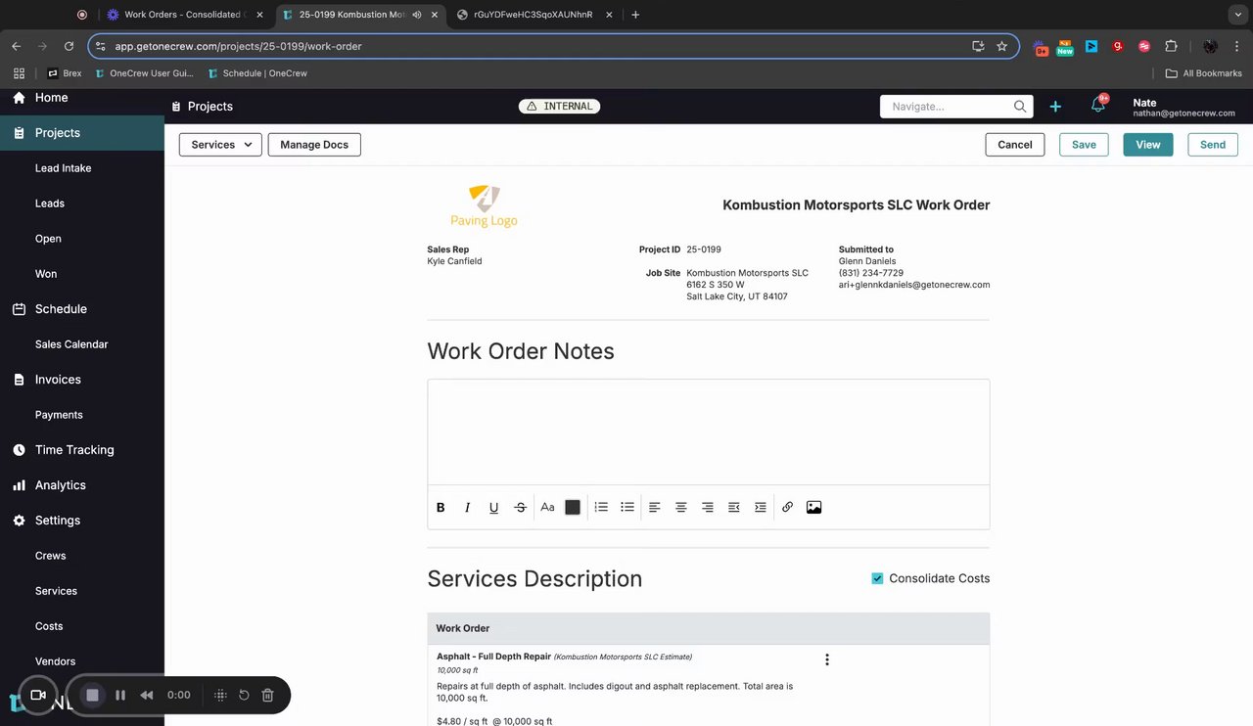Insert a hyperlink in the notes
The height and width of the screenshot is (726, 1253).
(x=787, y=507)
